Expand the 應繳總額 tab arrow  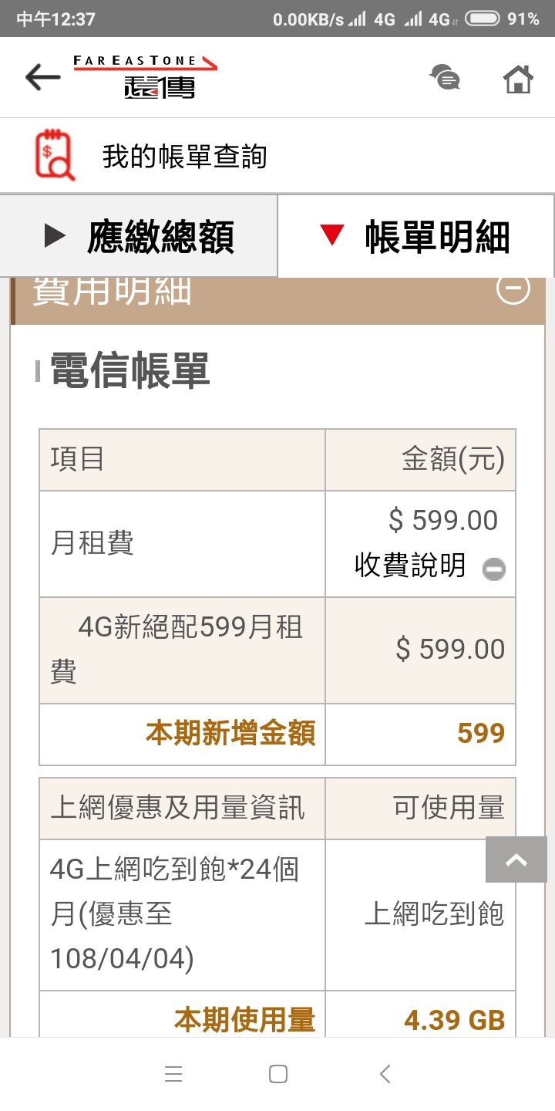click(x=55, y=235)
